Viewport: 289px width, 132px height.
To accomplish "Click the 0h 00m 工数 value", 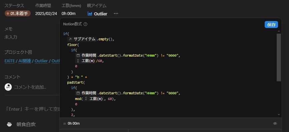I will [x=69, y=14].
